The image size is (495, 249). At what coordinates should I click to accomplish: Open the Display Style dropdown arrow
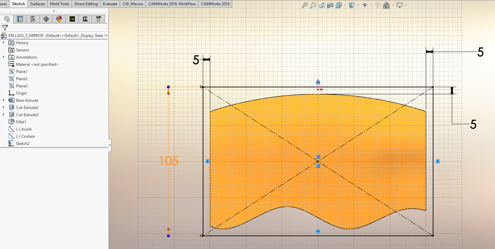[358, 6]
